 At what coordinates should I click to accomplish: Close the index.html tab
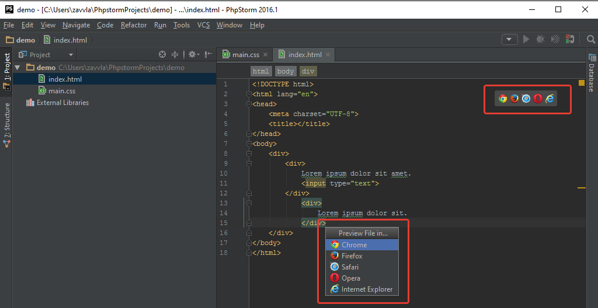[x=328, y=54]
